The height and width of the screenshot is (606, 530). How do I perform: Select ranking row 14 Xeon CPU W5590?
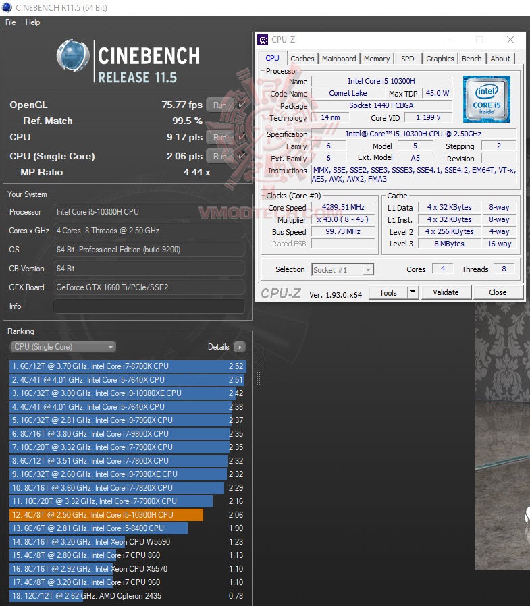tap(128, 542)
